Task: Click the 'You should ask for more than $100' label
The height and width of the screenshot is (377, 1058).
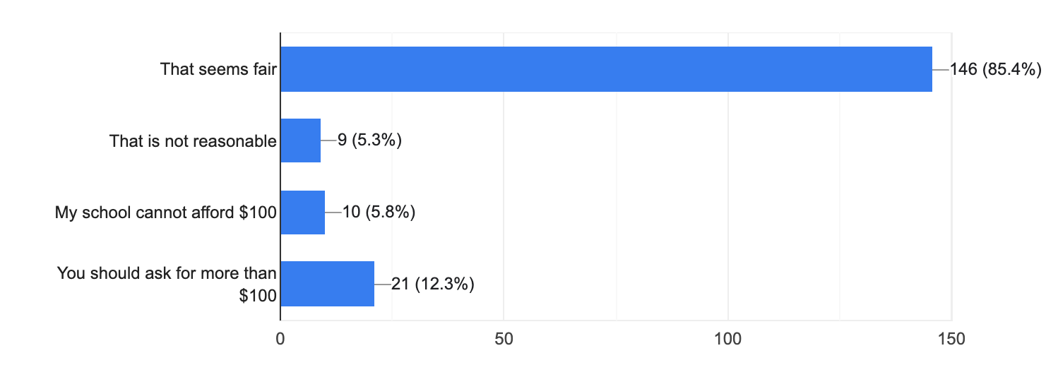Action: coord(167,284)
